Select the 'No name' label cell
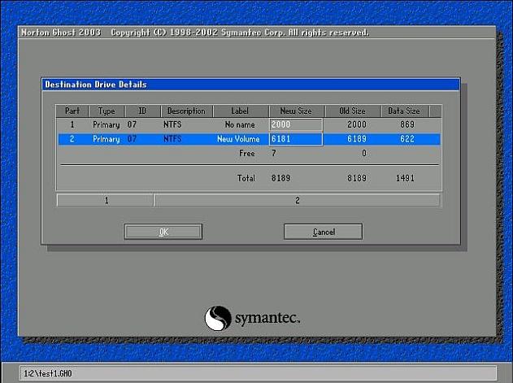The image size is (513, 383). pyautogui.click(x=240, y=124)
